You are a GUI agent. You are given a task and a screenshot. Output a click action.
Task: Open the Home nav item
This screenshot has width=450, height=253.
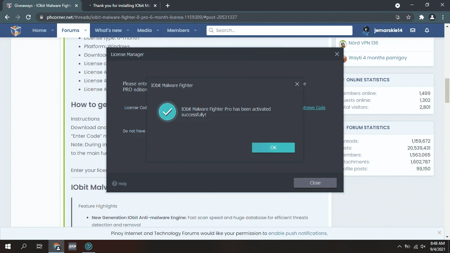tap(39, 30)
